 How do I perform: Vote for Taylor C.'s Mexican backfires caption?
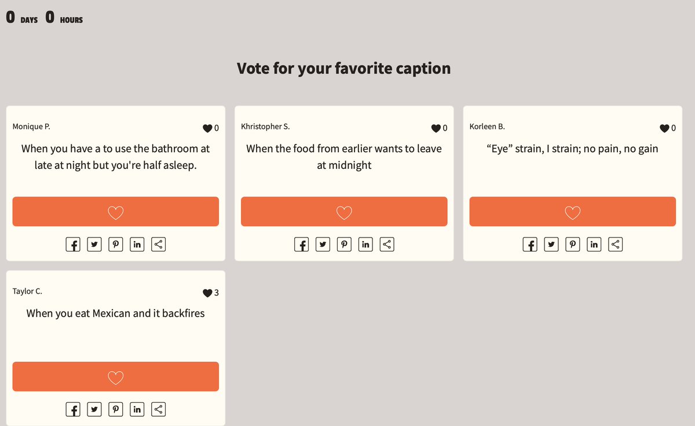click(116, 376)
